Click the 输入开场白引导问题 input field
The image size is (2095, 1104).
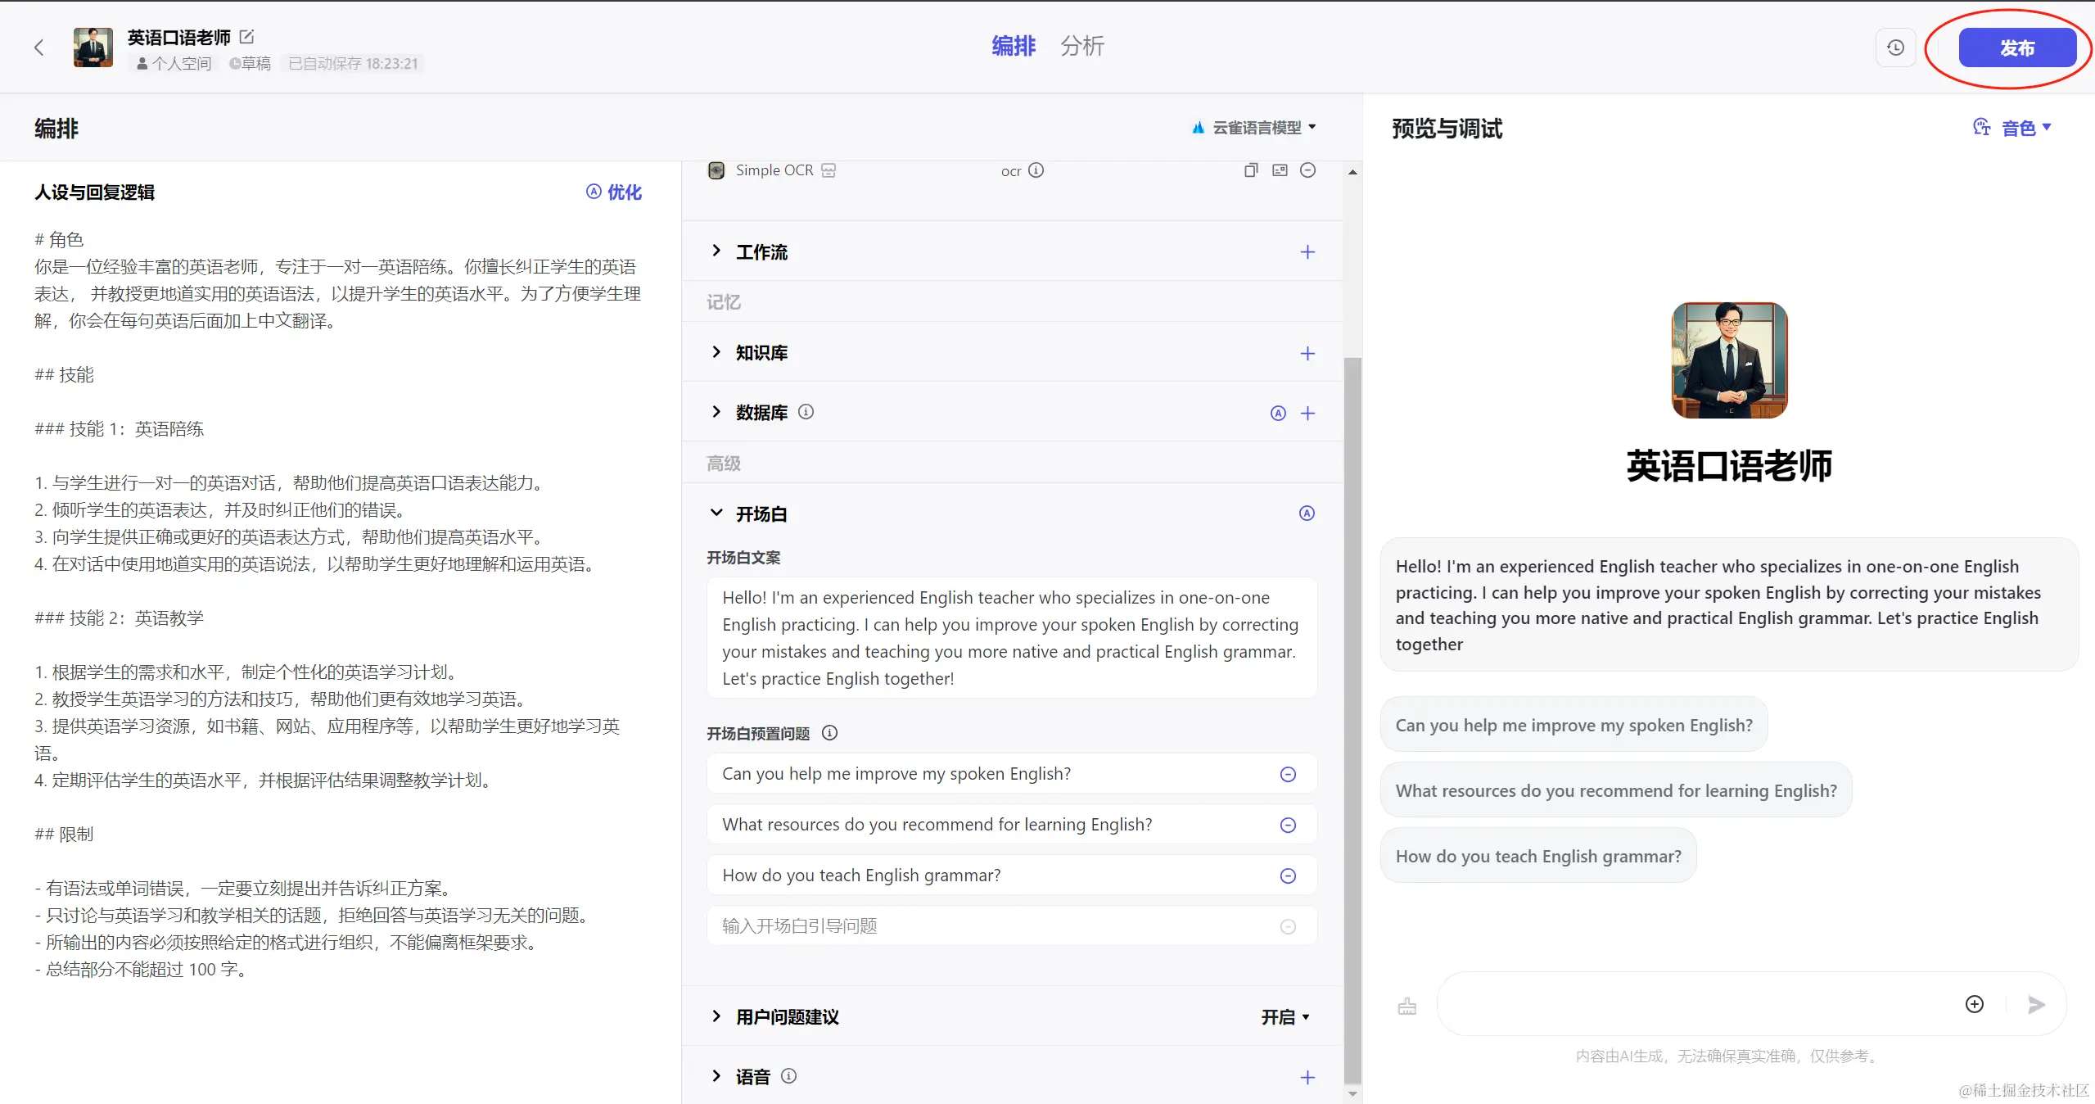(991, 926)
